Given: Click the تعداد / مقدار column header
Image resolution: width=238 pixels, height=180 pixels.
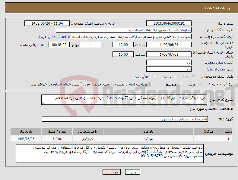Looking at the screenshot, I should coord(57,132).
